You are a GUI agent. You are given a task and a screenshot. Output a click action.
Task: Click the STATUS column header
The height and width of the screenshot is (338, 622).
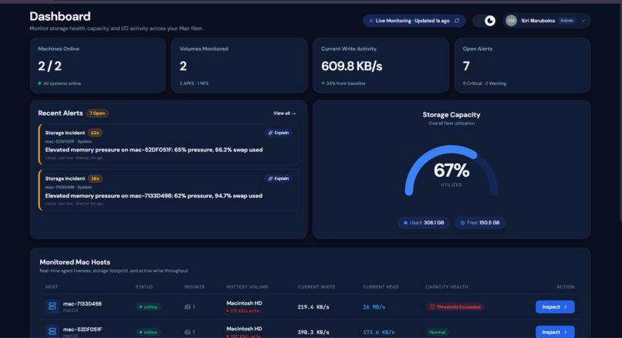(x=144, y=287)
